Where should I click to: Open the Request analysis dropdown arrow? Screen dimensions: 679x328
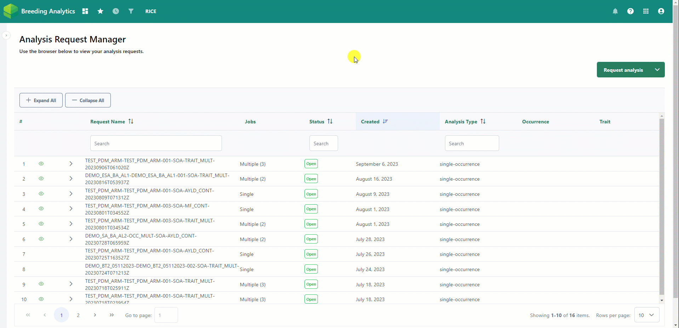click(x=657, y=69)
